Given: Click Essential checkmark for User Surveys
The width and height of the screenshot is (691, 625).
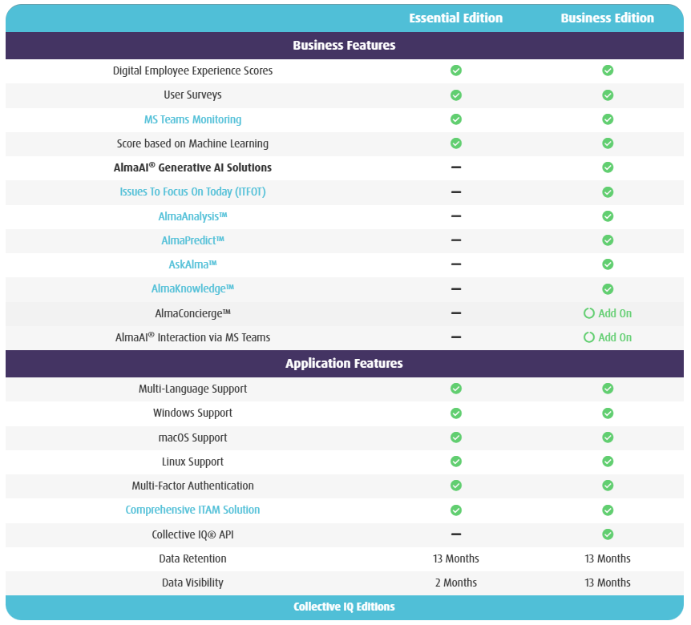Looking at the screenshot, I should (x=456, y=95).
